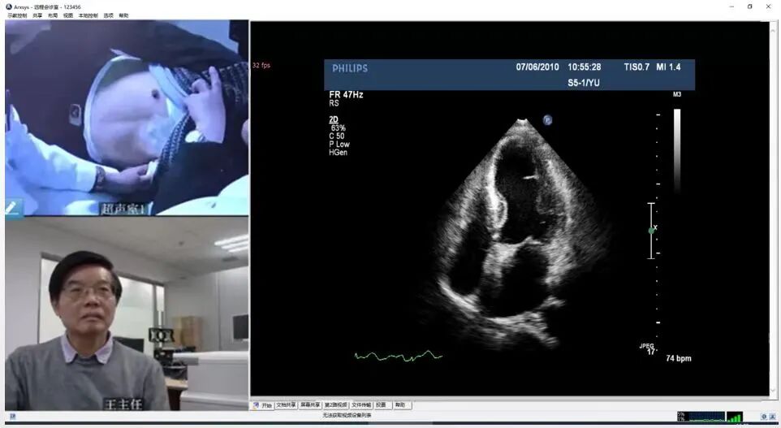This screenshot has width=781, height=428.
Task: Click the 文档共享 document sharing button
Action: [286, 405]
